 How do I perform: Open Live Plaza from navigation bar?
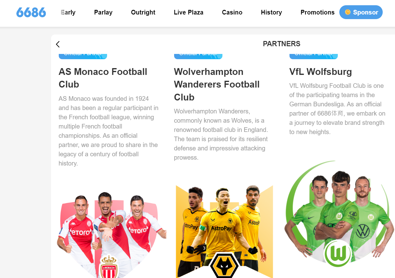189,12
